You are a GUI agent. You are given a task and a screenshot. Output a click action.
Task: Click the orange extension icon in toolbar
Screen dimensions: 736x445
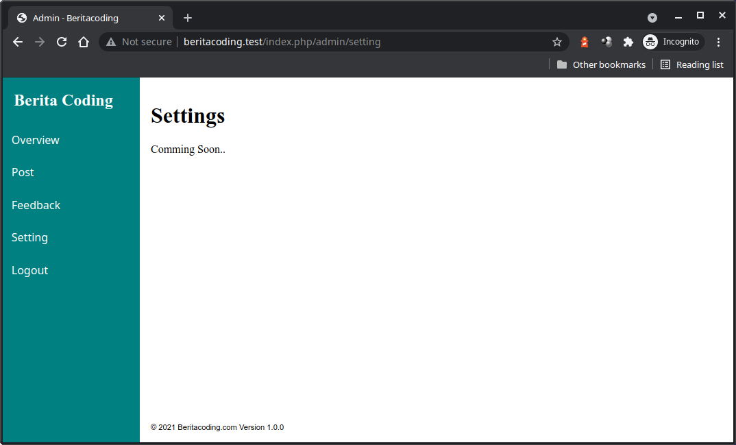click(x=585, y=42)
